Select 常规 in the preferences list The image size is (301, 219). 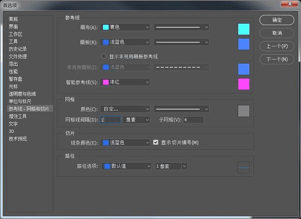pyautogui.click(x=14, y=19)
